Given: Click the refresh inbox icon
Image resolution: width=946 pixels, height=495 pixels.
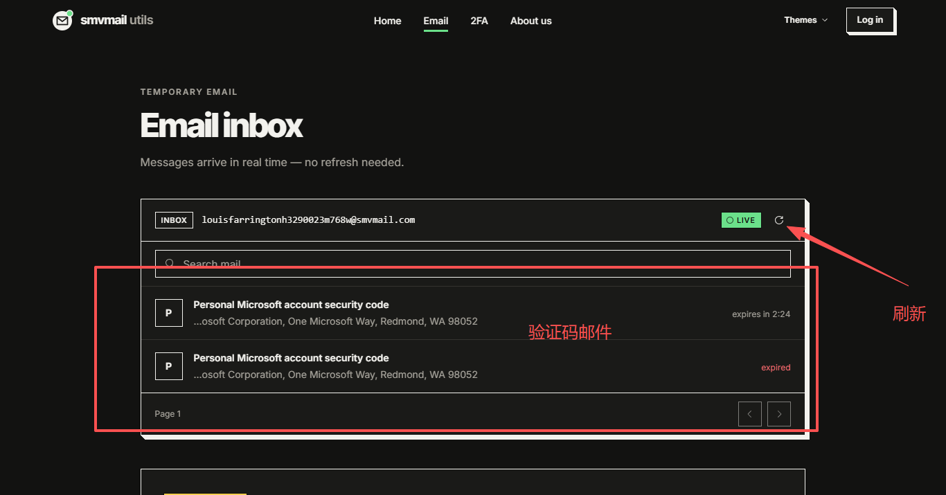Looking at the screenshot, I should (779, 220).
